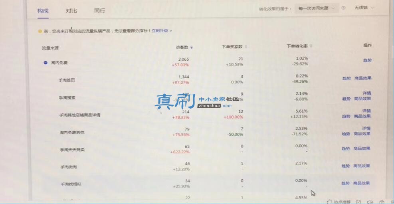394x204 pixels.
Task: Click the yellow notice icon
Action: (x=40, y=32)
